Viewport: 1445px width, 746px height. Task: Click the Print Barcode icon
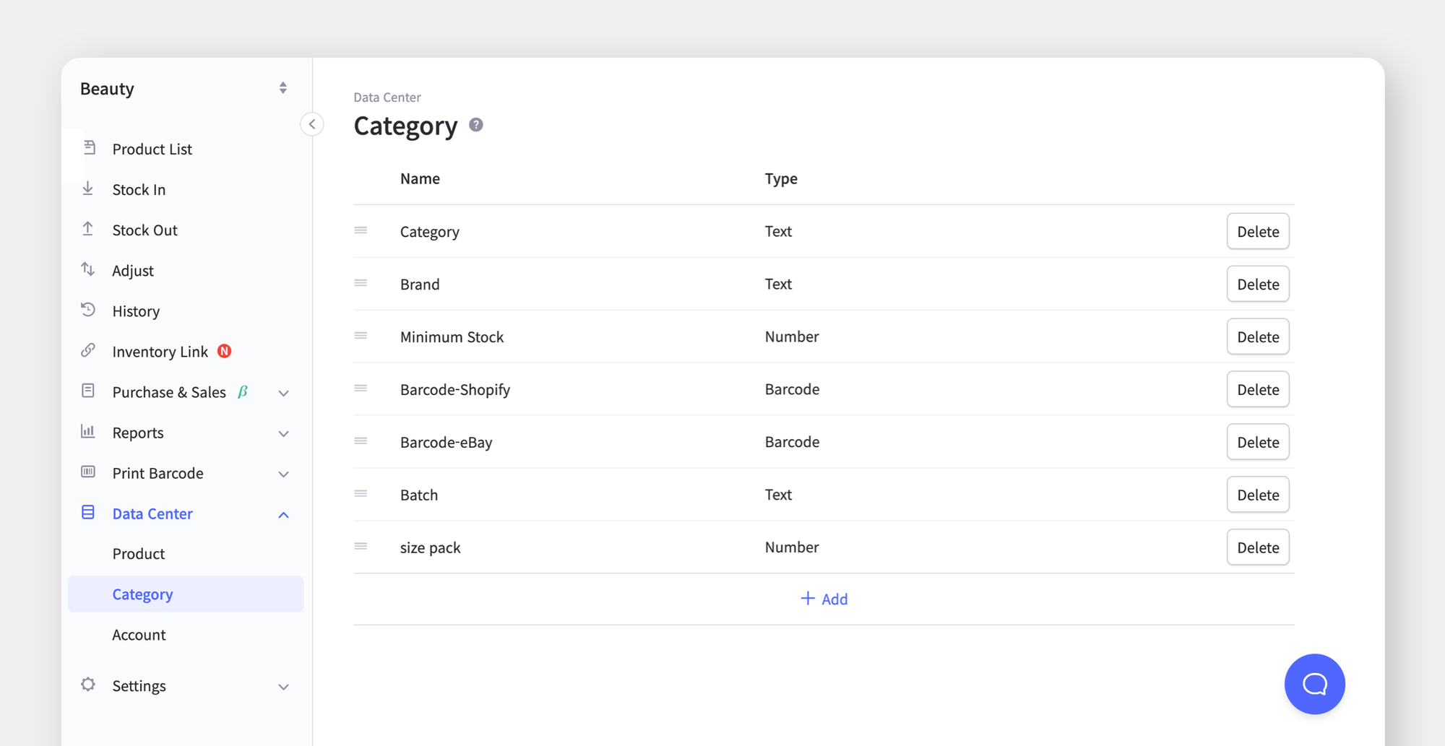(x=88, y=472)
